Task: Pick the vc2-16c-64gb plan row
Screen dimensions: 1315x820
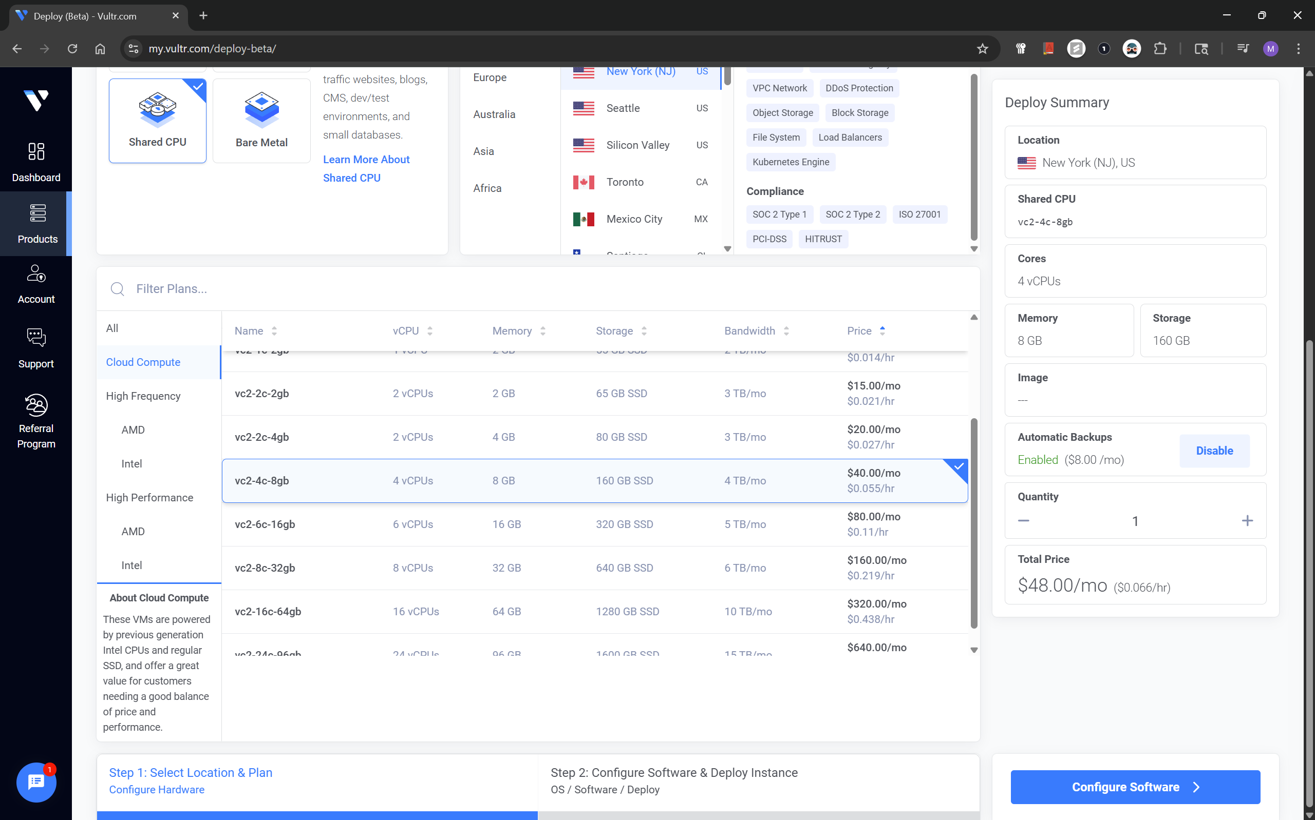Action: [595, 611]
